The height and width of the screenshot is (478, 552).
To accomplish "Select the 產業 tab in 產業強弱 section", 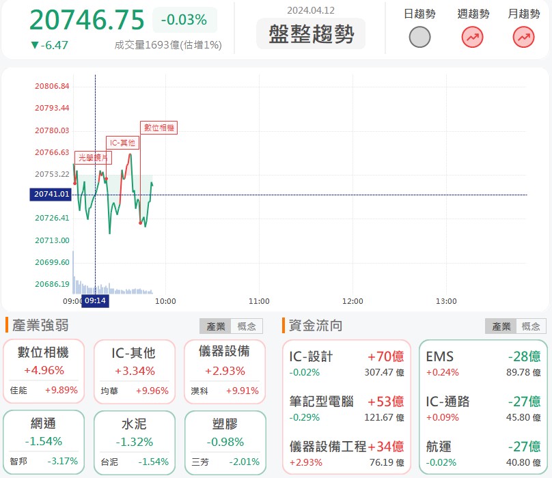I will (215, 326).
